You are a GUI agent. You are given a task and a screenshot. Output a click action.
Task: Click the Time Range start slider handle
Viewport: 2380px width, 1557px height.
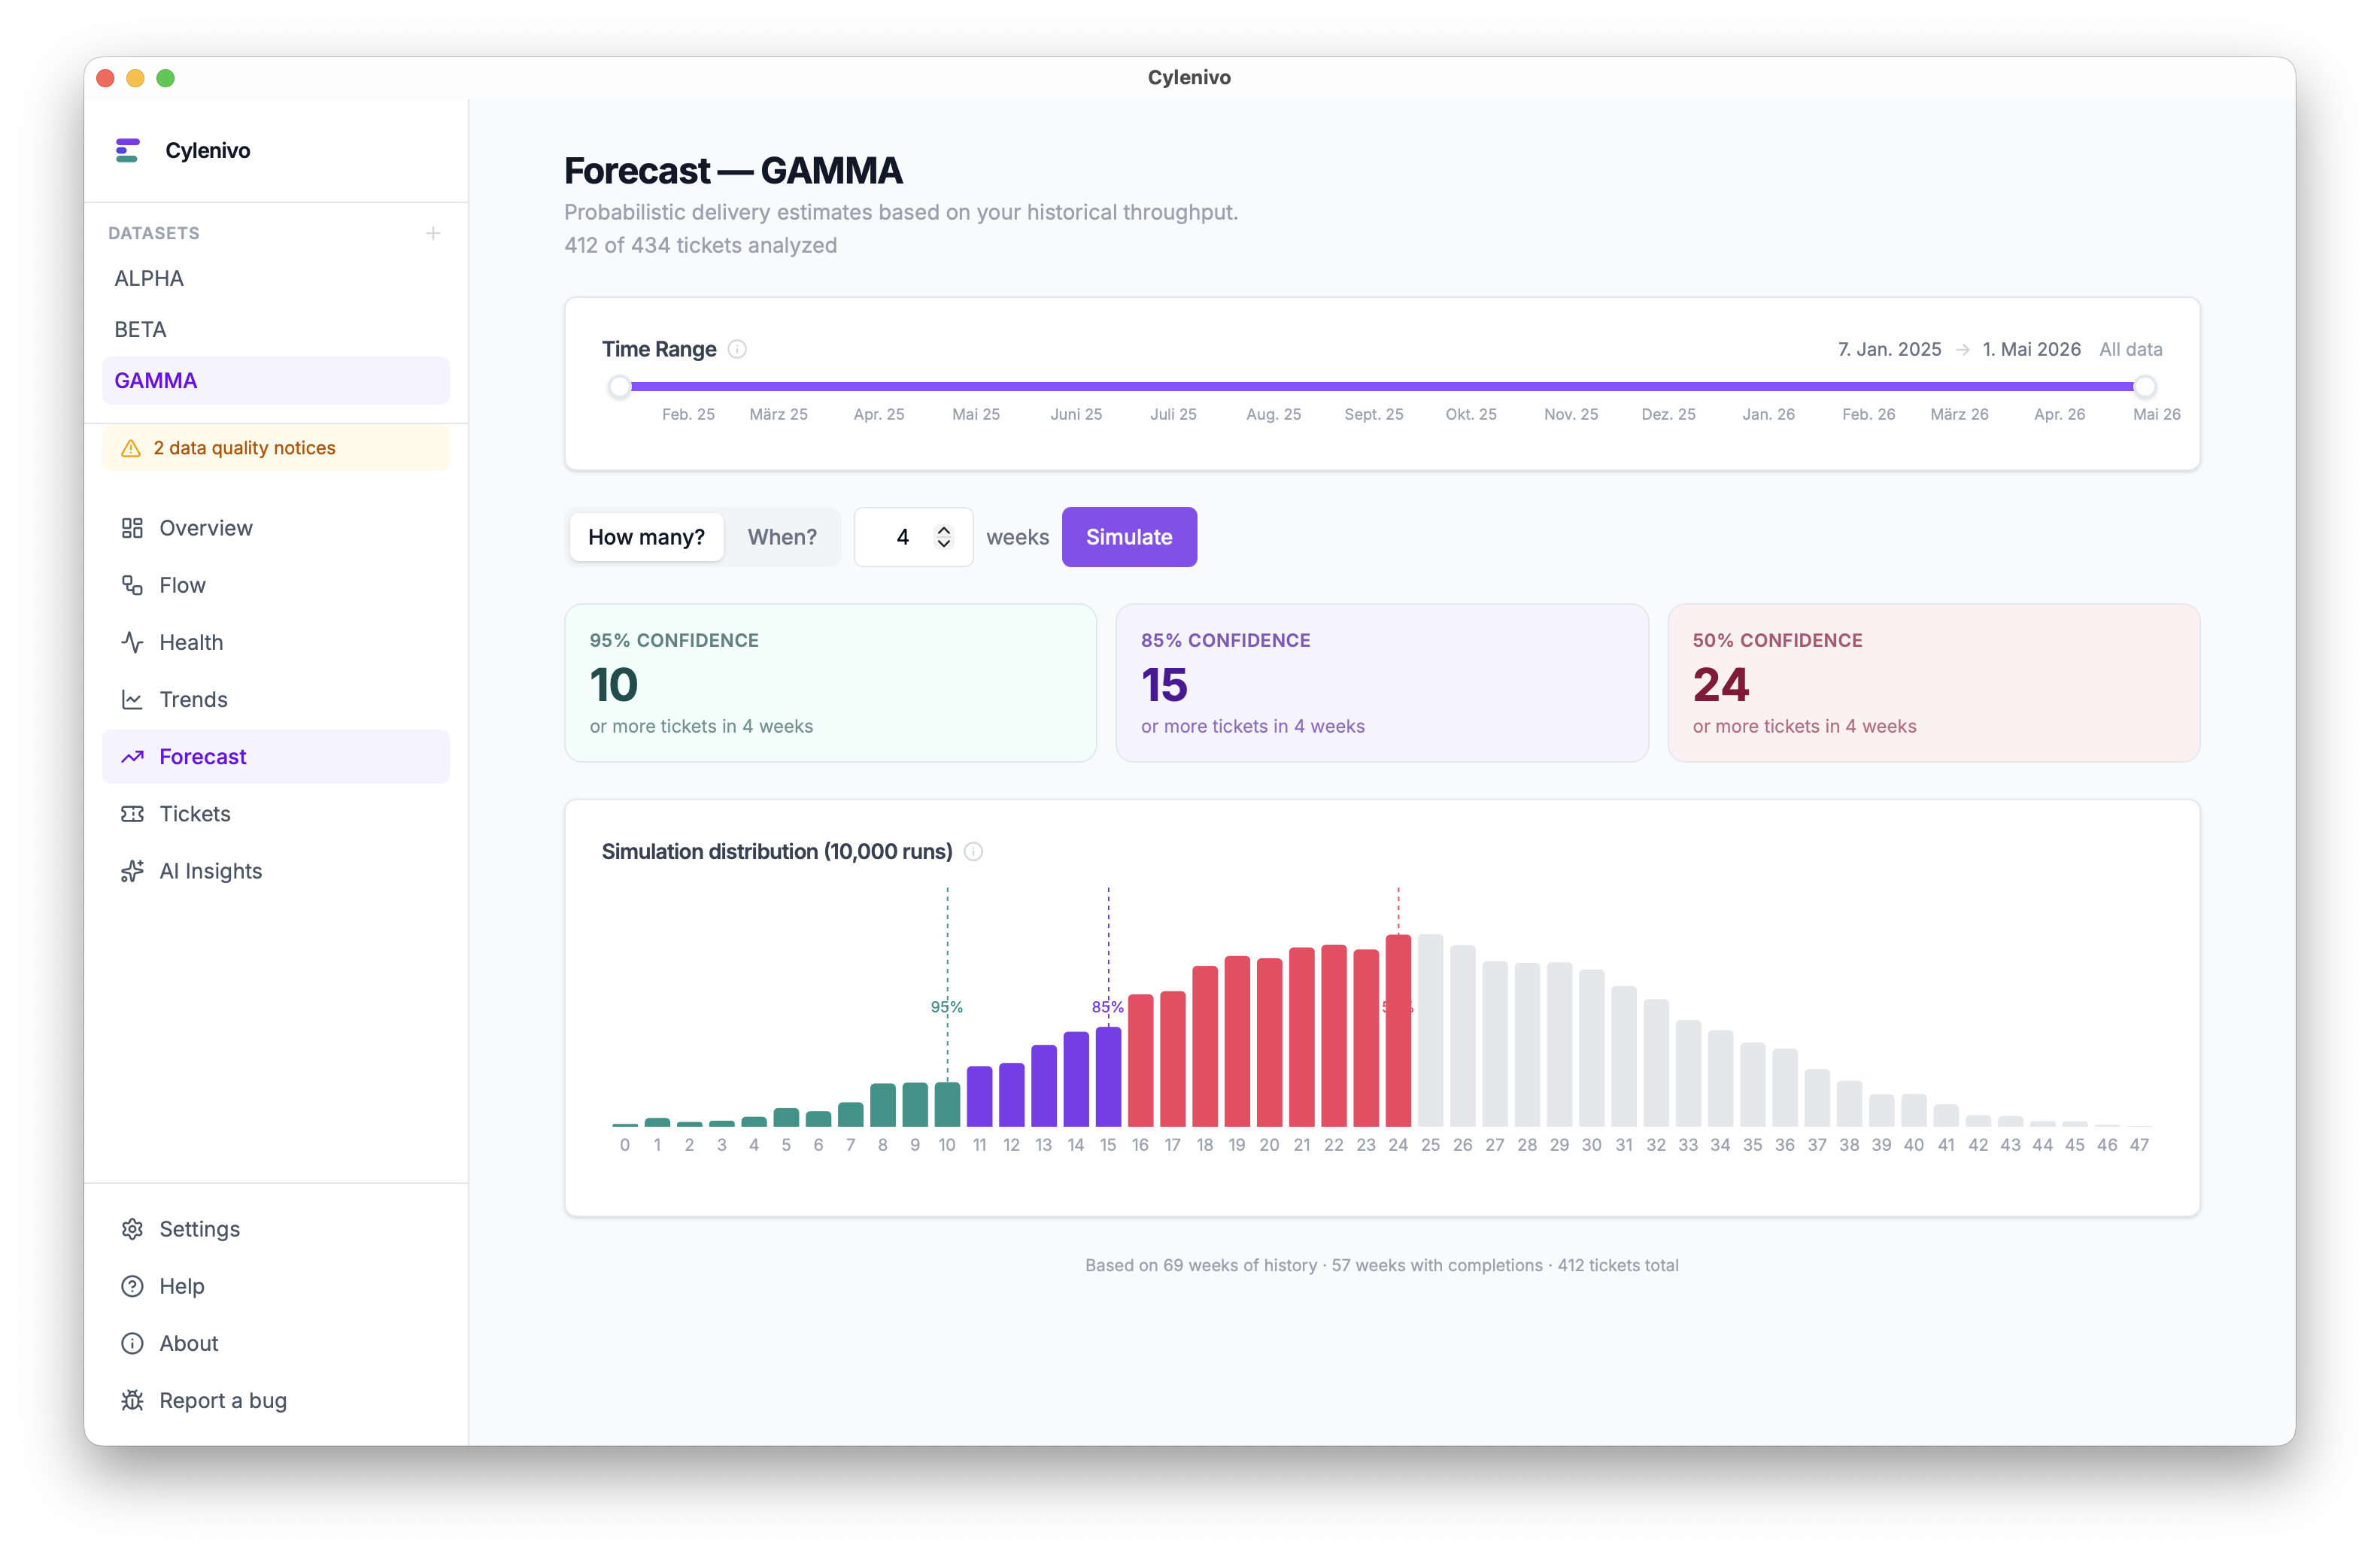click(620, 386)
